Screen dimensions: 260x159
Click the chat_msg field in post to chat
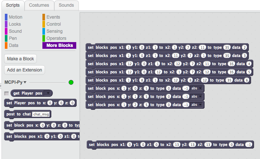pos(41,114)
